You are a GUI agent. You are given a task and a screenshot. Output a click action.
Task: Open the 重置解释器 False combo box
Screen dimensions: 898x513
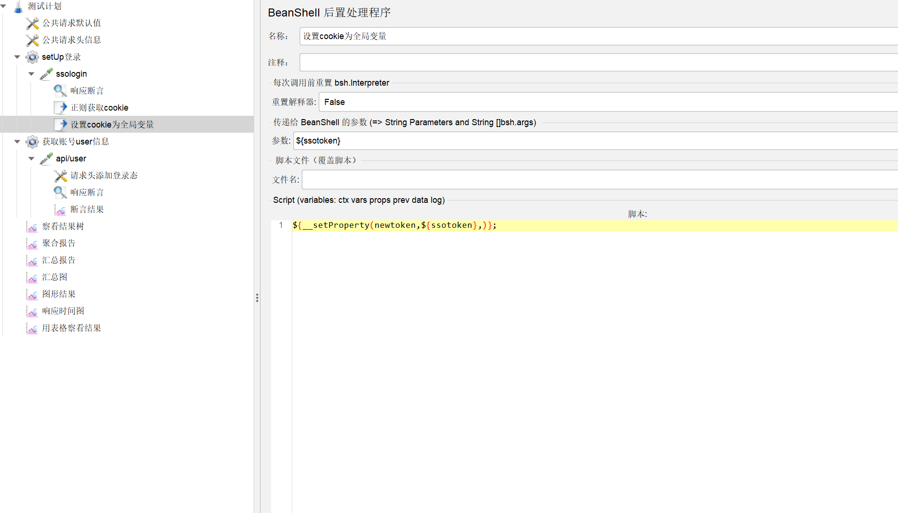pyautogui.click(x=608, y=102)
